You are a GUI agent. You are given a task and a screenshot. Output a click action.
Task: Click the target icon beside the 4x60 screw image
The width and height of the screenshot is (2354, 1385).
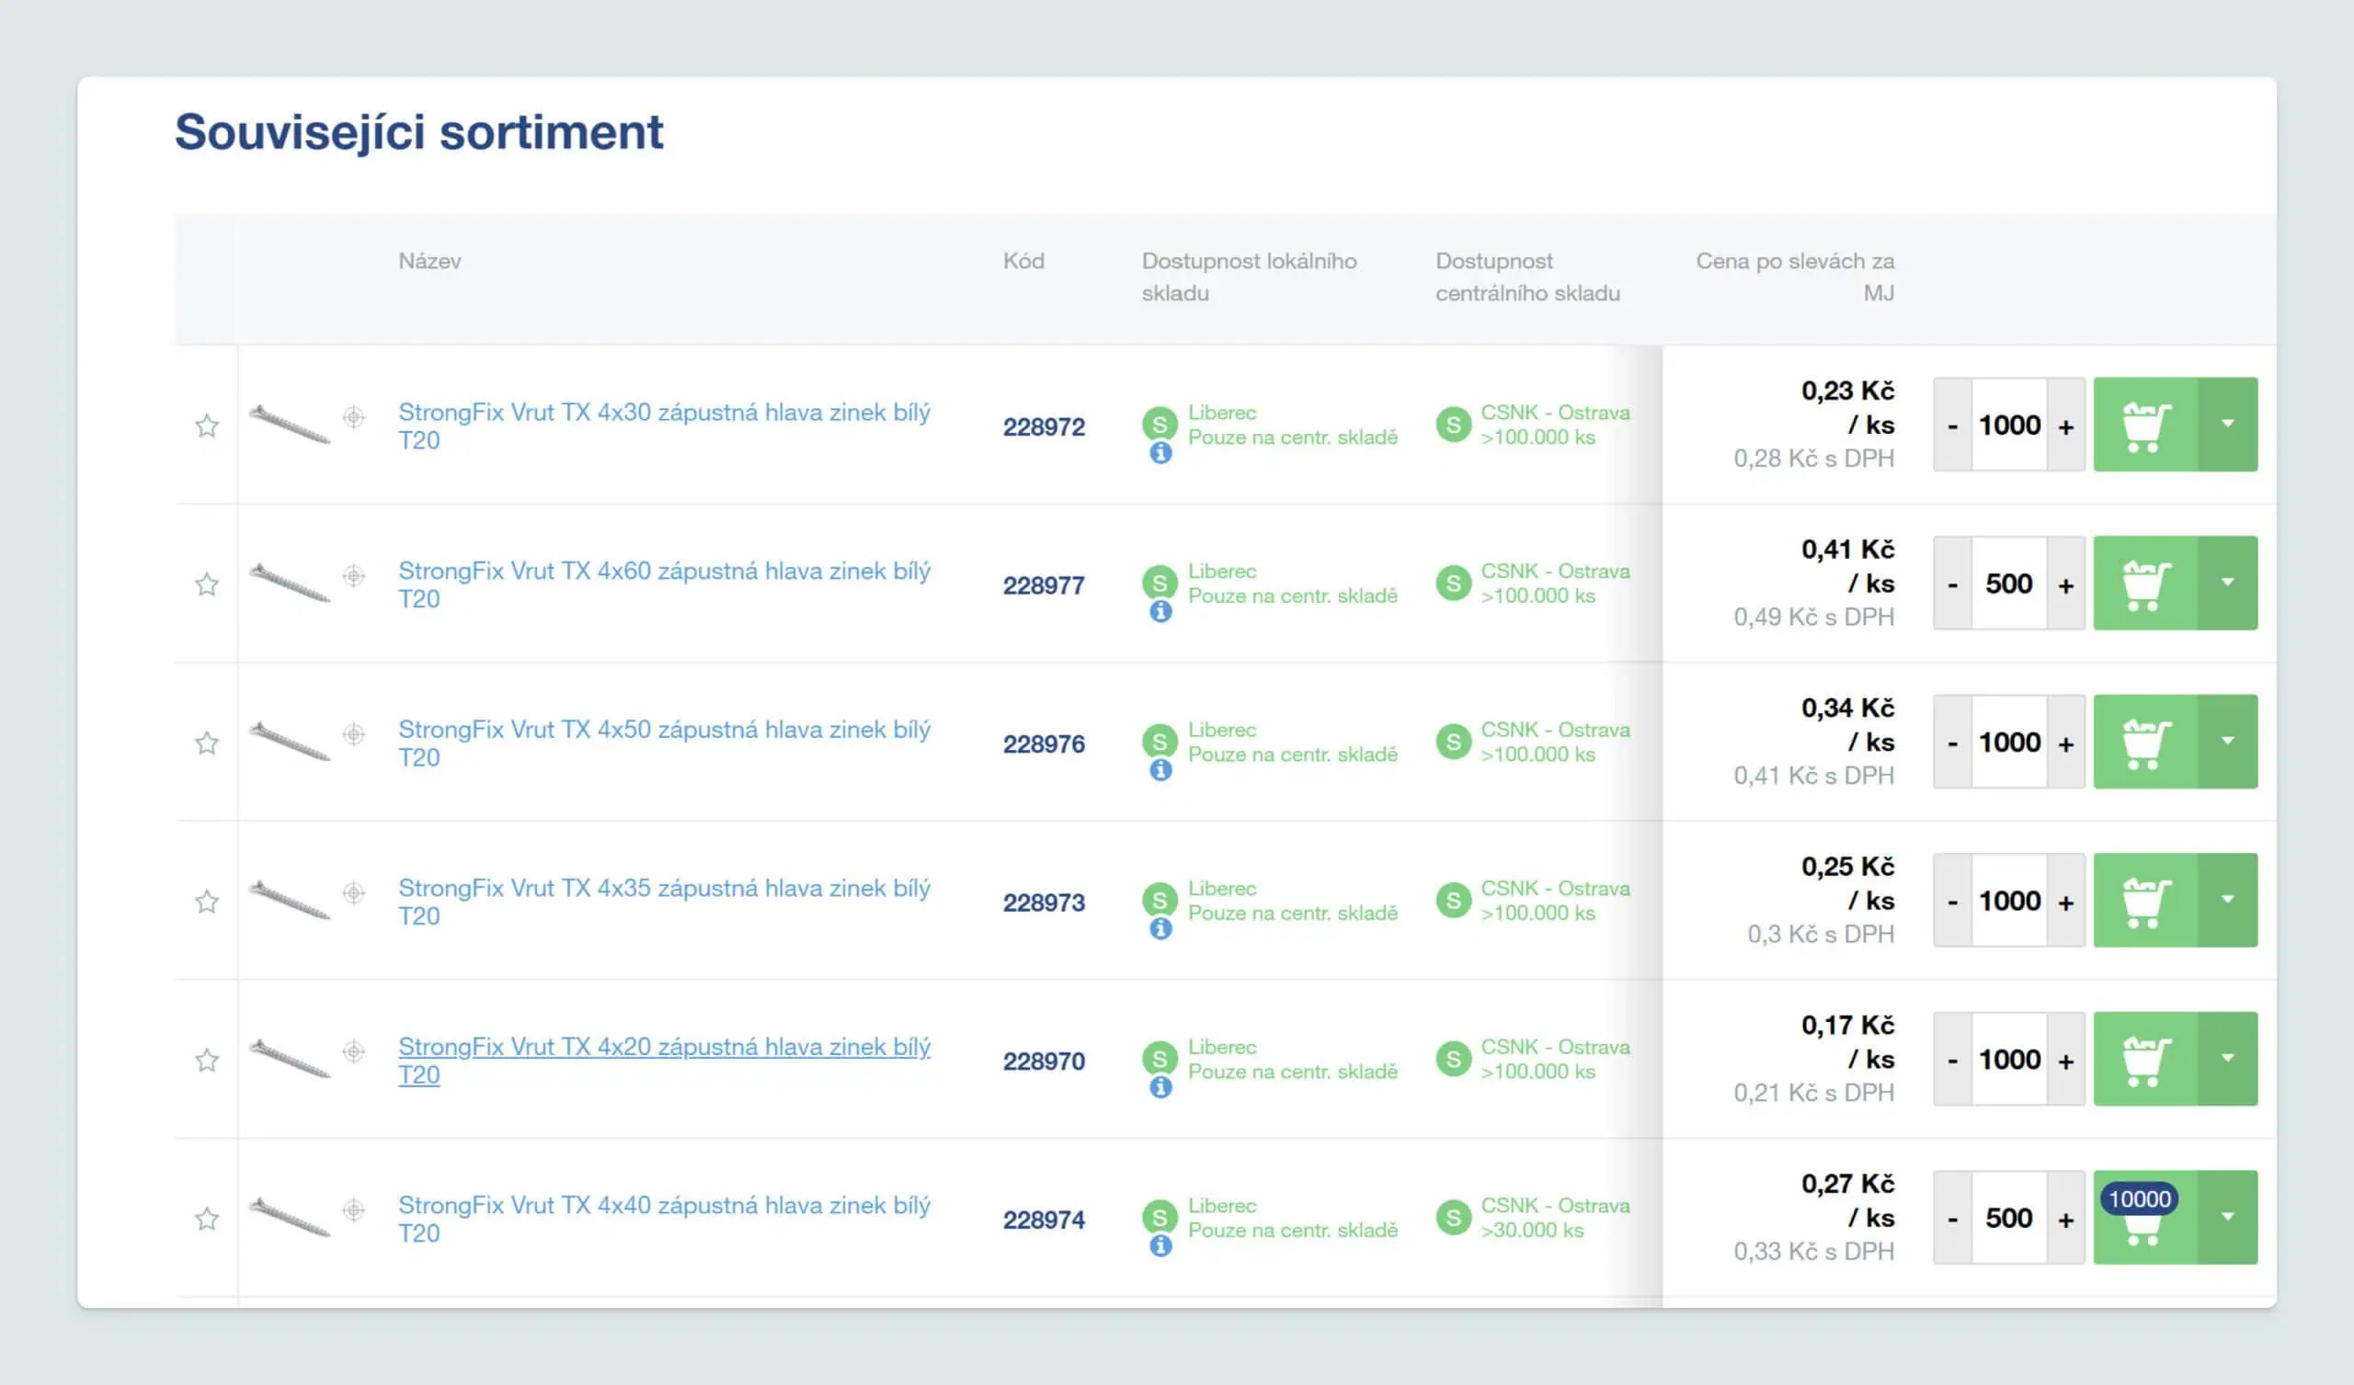353,575
